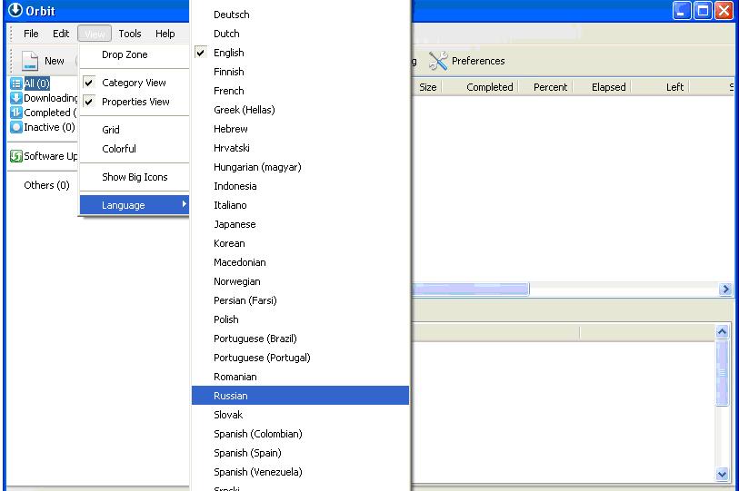Sort by the Elapsed column header
This screenshot has height=491, width=739.
point(608,87)
